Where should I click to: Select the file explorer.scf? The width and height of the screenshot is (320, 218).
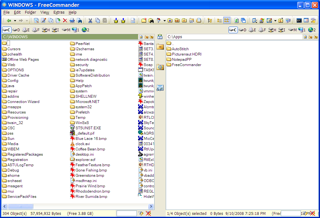pos(83,160)
